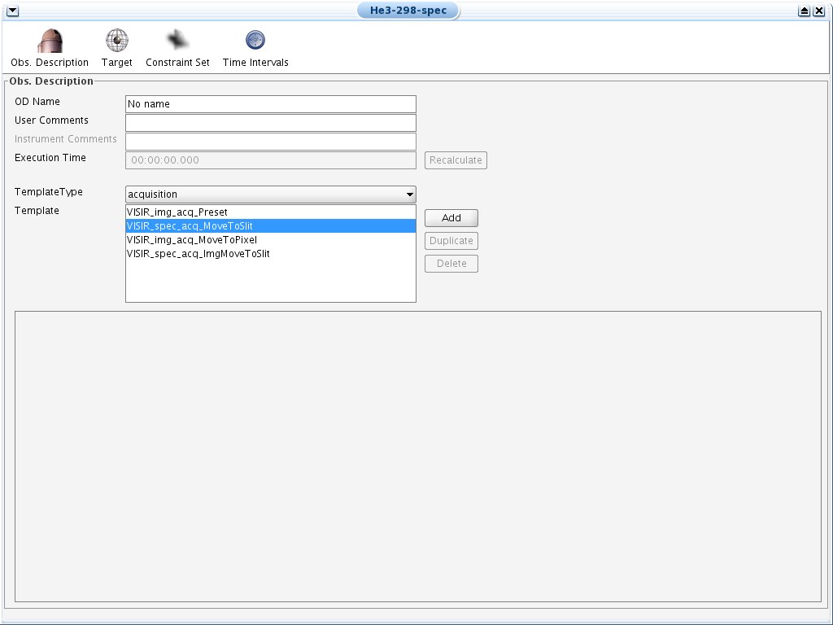The height and width of the screenshot is (625, 833).
Task: Click the Recalculate button
Action: tap(456, 160)
